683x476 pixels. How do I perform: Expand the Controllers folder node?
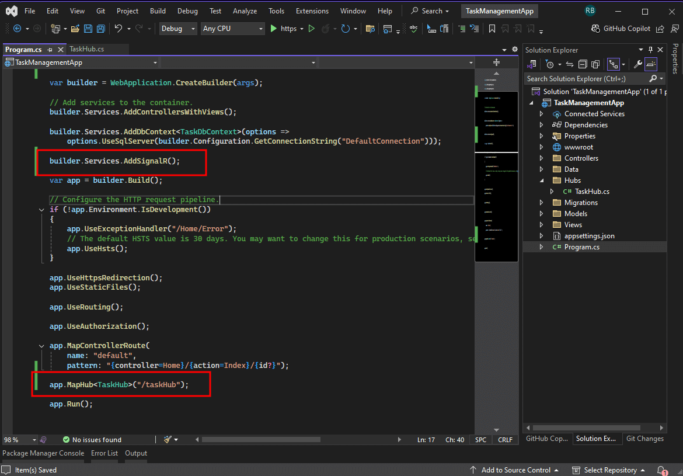click(x=541, y=158)
